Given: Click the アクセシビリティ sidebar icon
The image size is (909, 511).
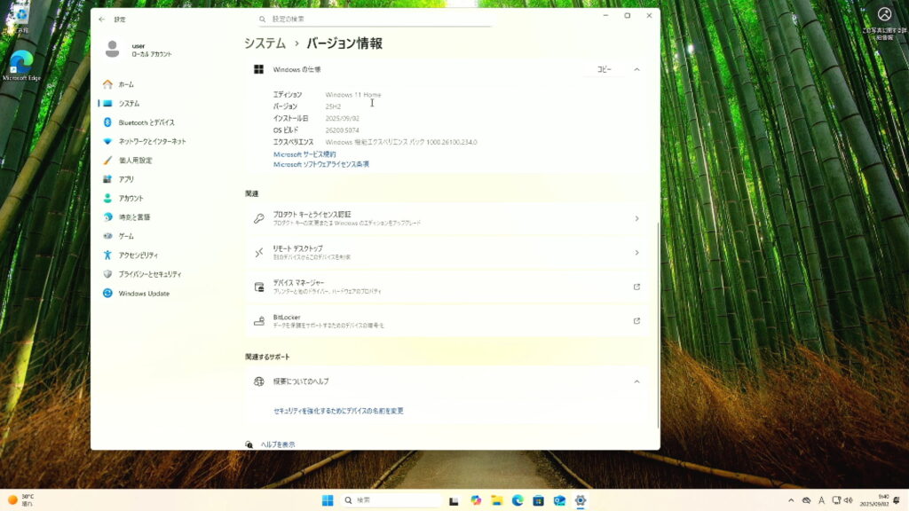Looking at the screenshot, I should pos(107,255).
